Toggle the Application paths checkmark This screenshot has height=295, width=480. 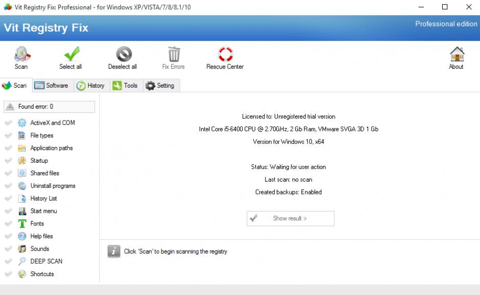(x=8, y=148)
